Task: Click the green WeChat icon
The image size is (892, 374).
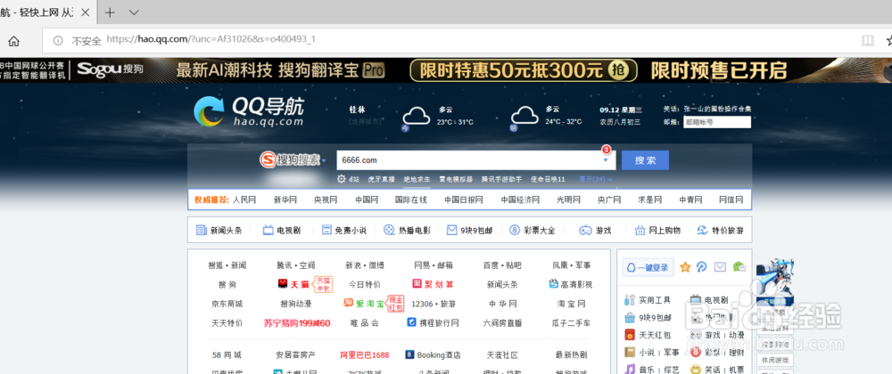Action: [739, 266]
